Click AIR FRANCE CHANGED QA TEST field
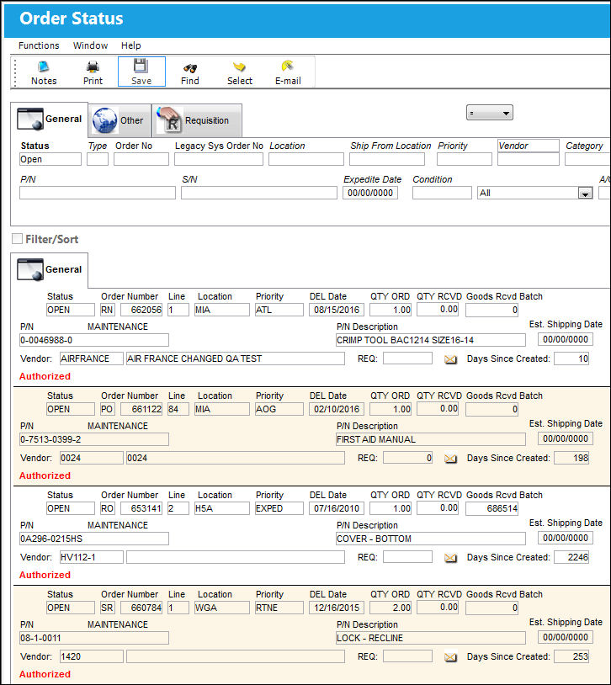611x685 pixels. [235, 358]
